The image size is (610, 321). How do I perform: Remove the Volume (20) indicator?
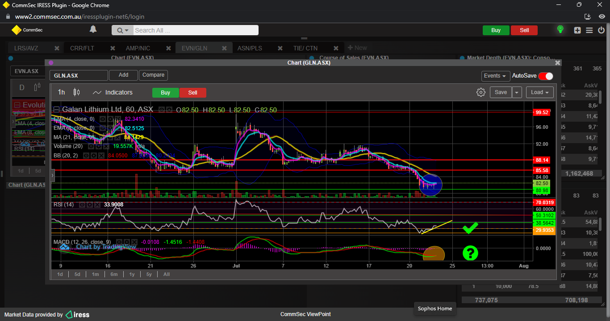(x=106, y=146)
